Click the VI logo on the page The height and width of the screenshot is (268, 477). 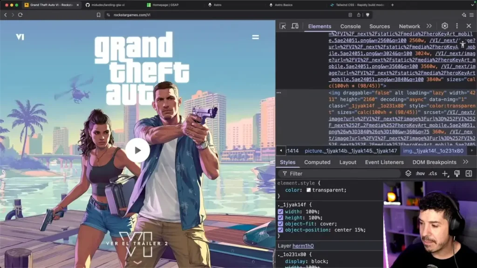coord(20,37)
